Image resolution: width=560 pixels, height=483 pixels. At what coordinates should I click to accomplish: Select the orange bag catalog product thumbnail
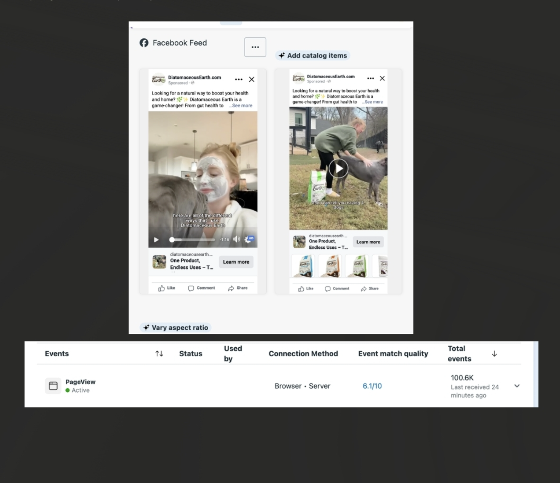(330, 266)
